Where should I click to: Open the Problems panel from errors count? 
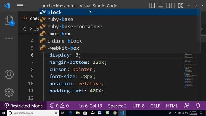59,106
